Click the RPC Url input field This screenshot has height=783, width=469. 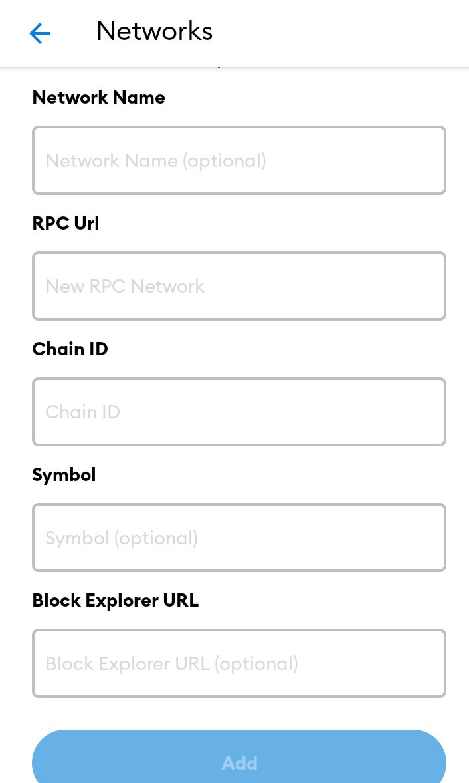pos(239,286)
